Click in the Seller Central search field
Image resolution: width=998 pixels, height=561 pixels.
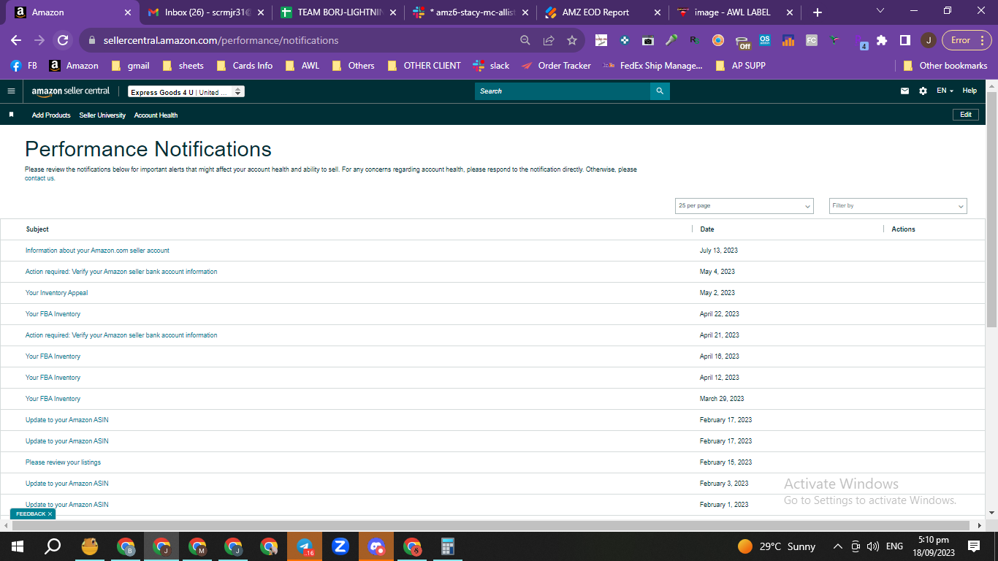point(563,91)
